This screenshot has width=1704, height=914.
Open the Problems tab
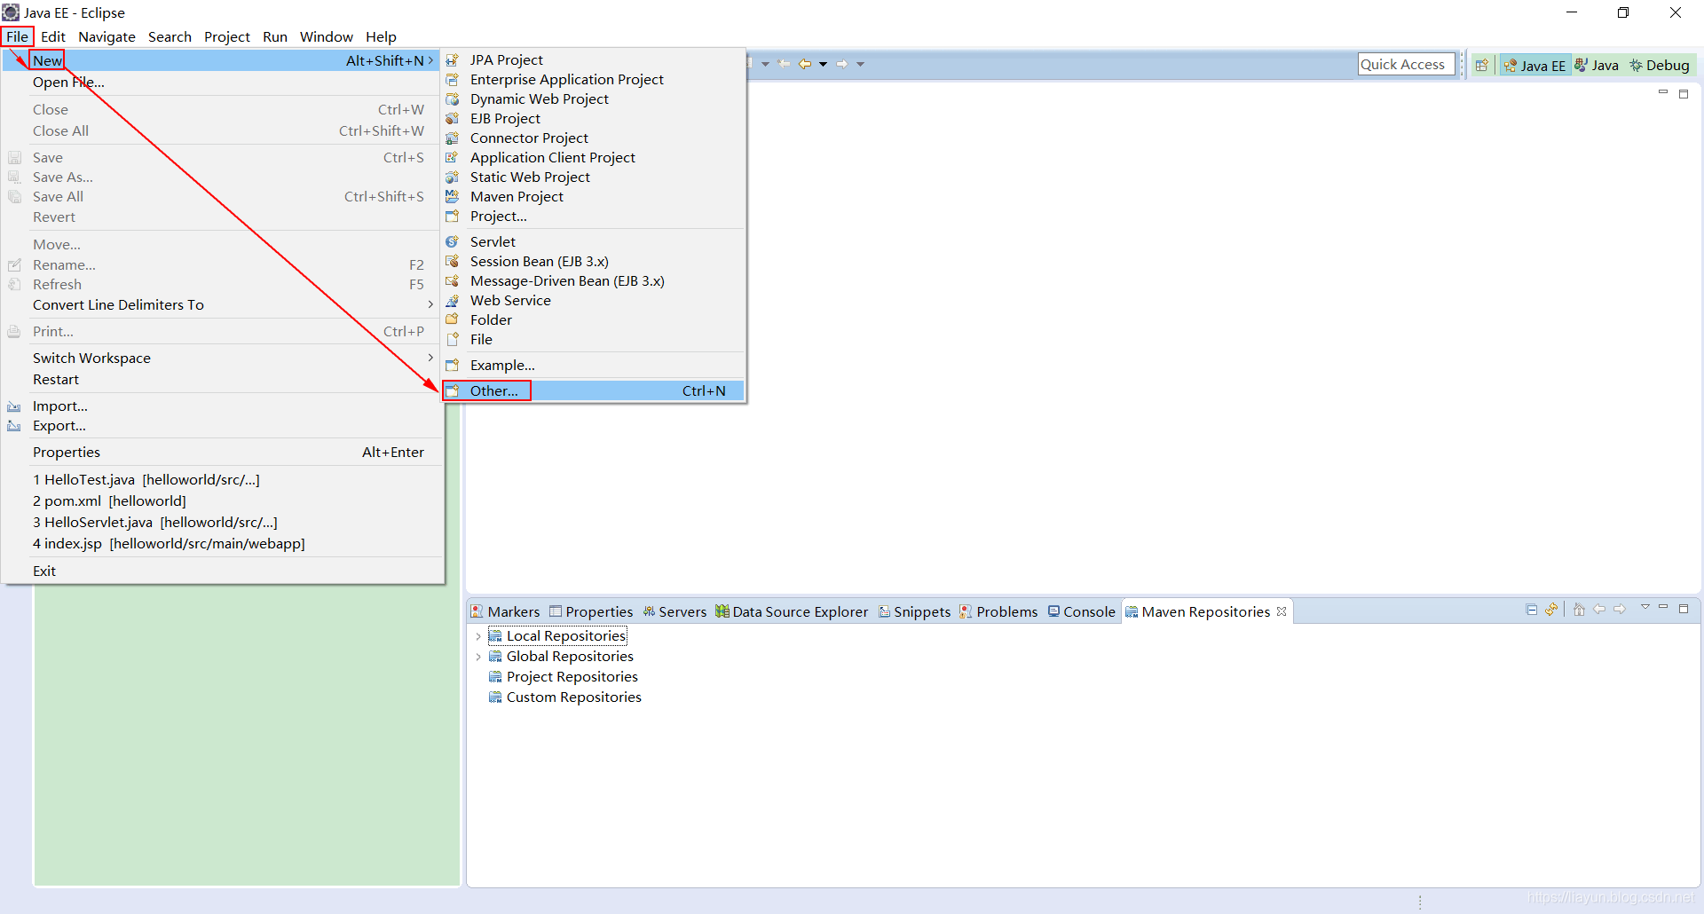[998, 611]
